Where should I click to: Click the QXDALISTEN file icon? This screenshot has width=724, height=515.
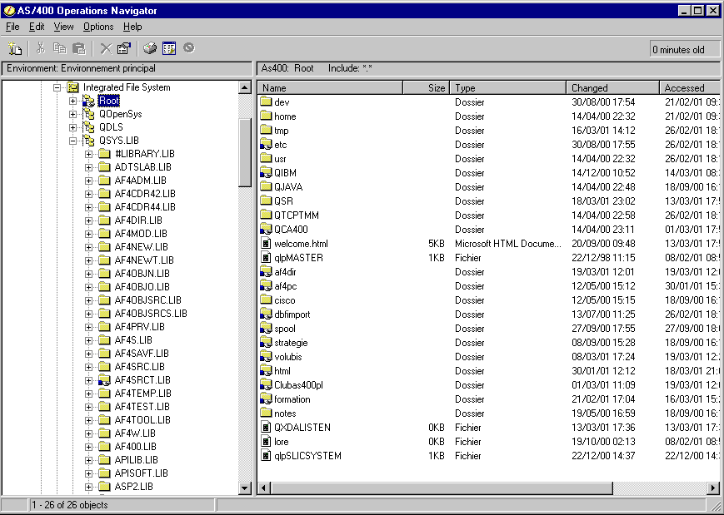(266, 428)
